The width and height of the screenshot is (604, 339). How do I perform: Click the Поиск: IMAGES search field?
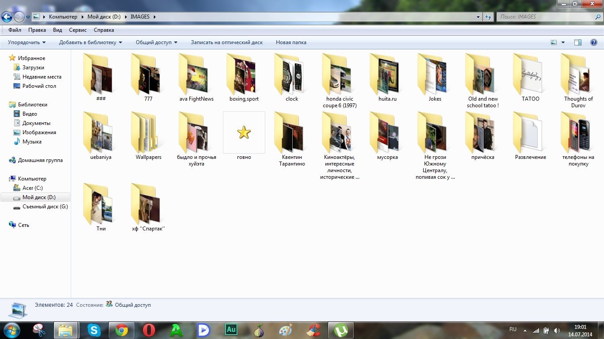[549, 17]
